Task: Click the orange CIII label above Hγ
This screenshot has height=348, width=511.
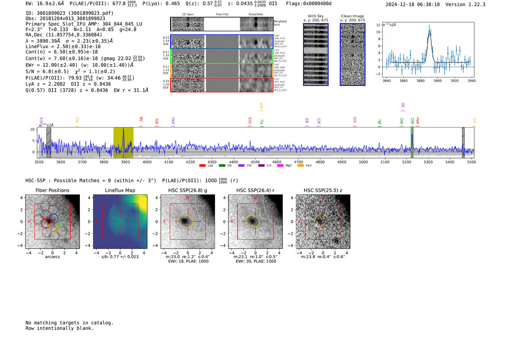Action: click(261, 107)
